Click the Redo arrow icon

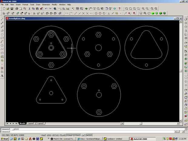click(50, 8)
